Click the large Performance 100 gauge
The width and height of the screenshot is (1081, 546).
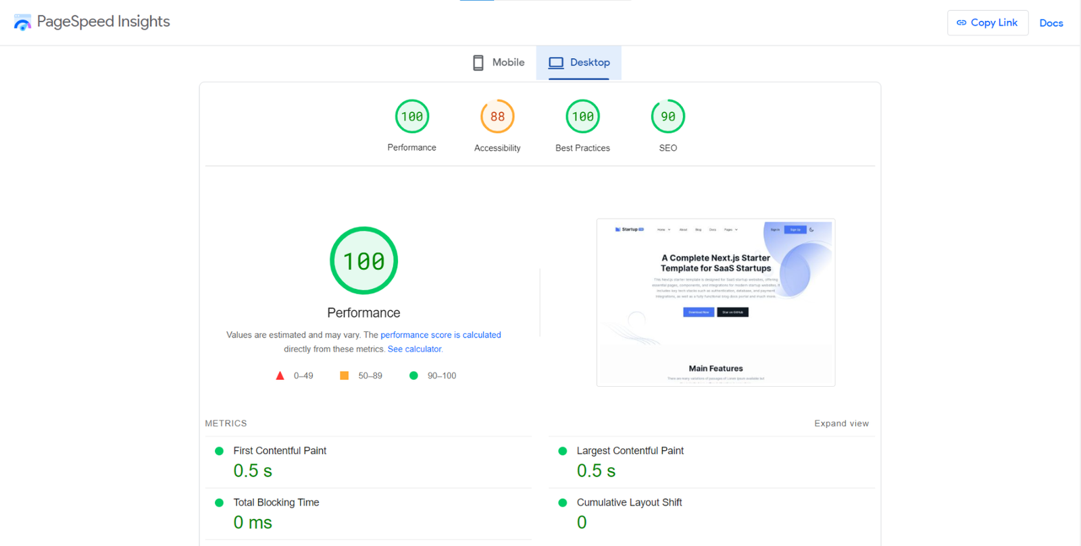click(364, 261)
